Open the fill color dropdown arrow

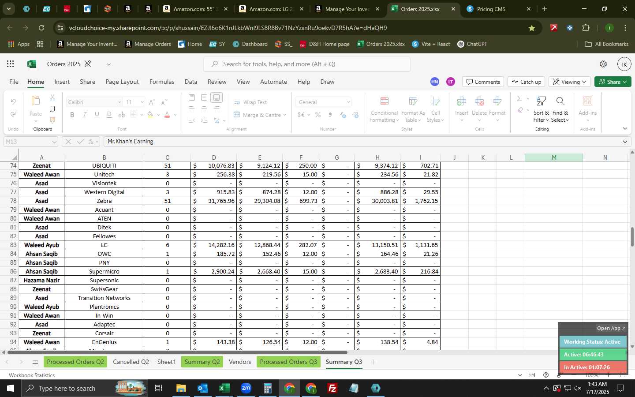pyautogui.click(x=158, y=115)
